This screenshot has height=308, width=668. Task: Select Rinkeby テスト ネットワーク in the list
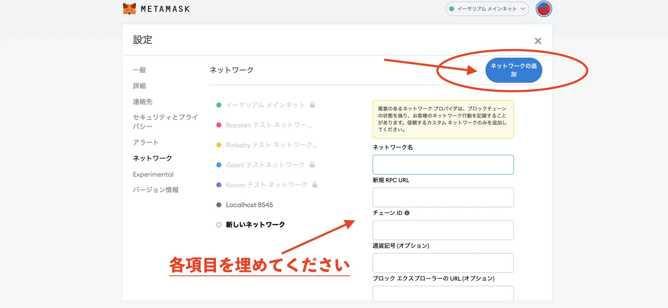271,145
